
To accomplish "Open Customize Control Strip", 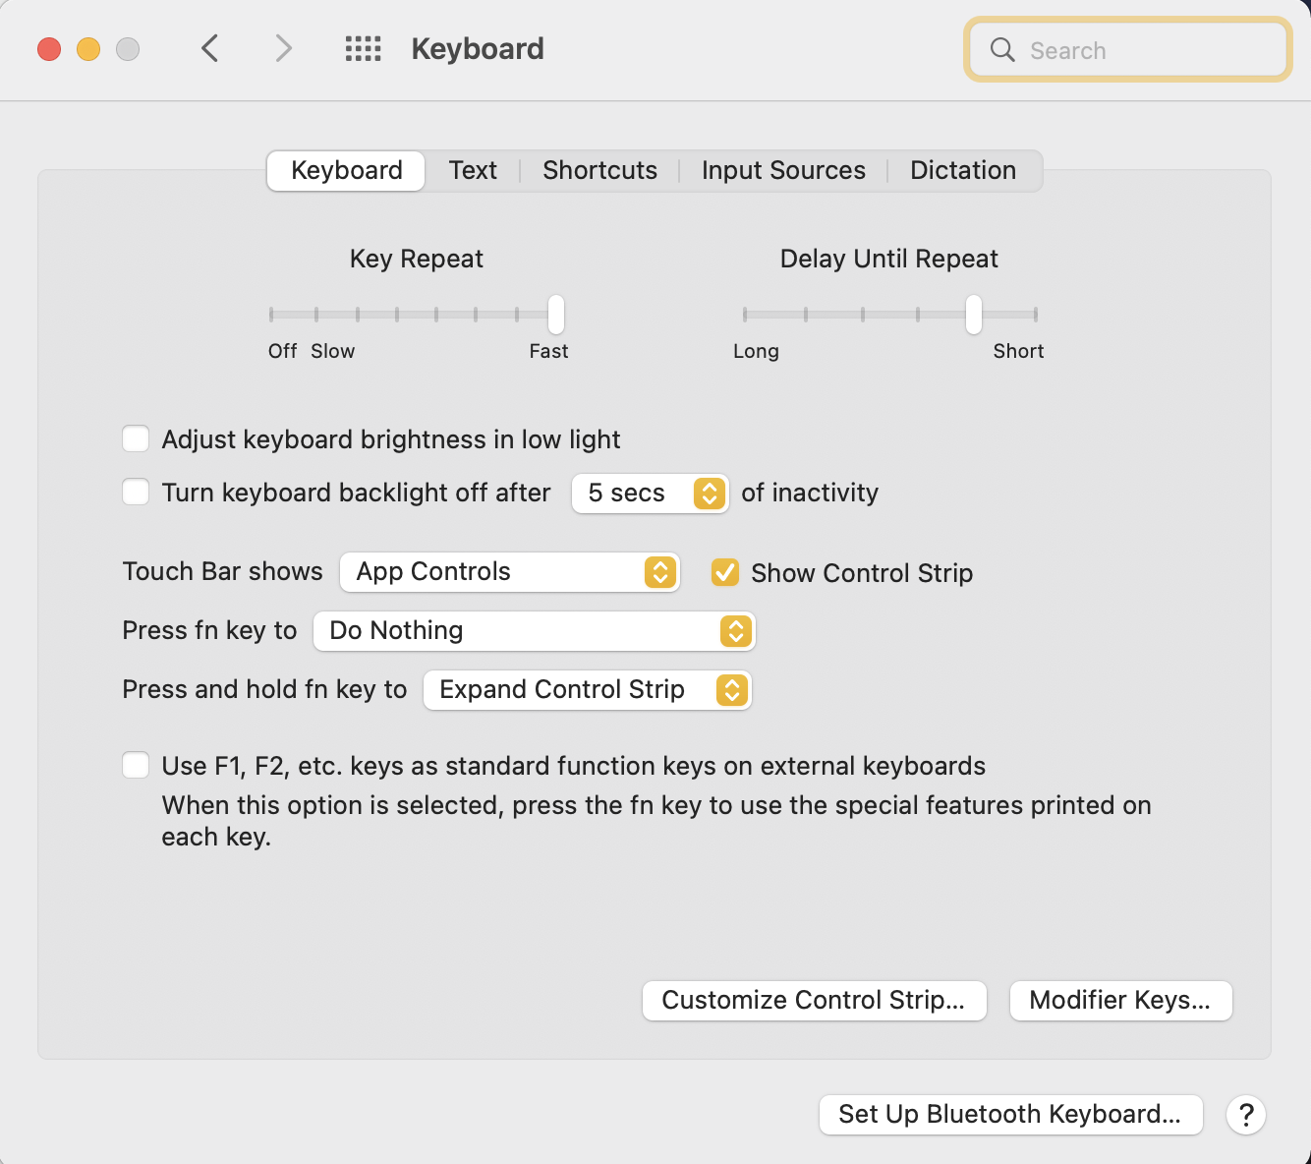I will click(x=814, y=1001).
